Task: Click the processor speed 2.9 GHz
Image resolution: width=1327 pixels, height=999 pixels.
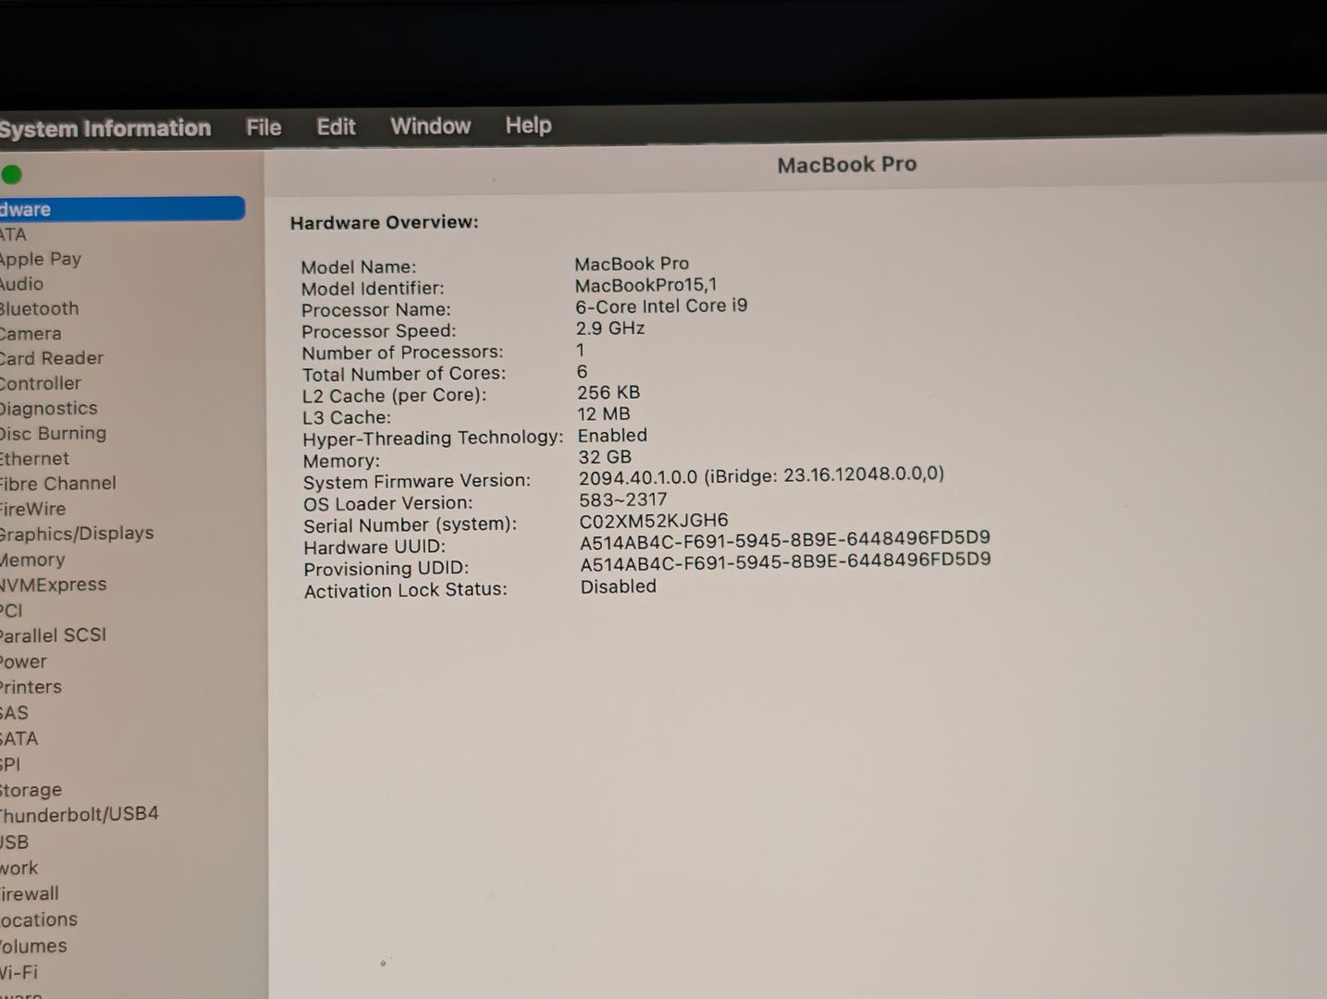Action: 610,328
